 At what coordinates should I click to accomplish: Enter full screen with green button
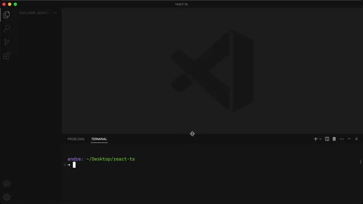[15, 4]
